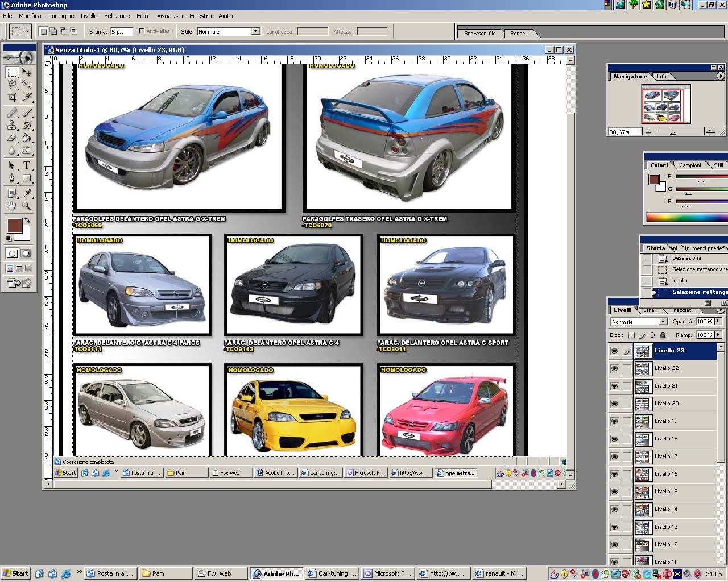
Task: Switch to Standard edit mode
Action: (12, 253)
